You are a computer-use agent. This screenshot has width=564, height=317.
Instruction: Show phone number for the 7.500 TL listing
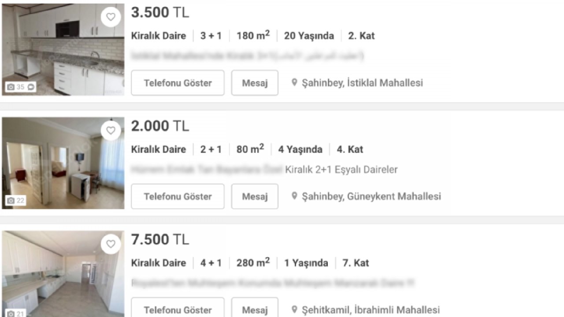[178, 310]
